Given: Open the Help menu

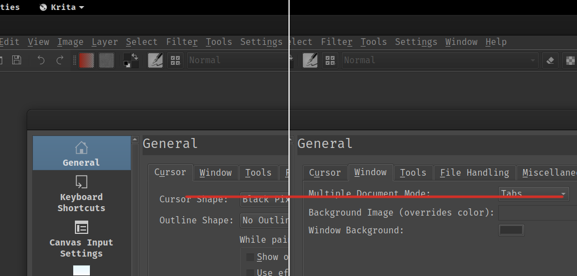Looking at the screenshot, I should (495, 42).
